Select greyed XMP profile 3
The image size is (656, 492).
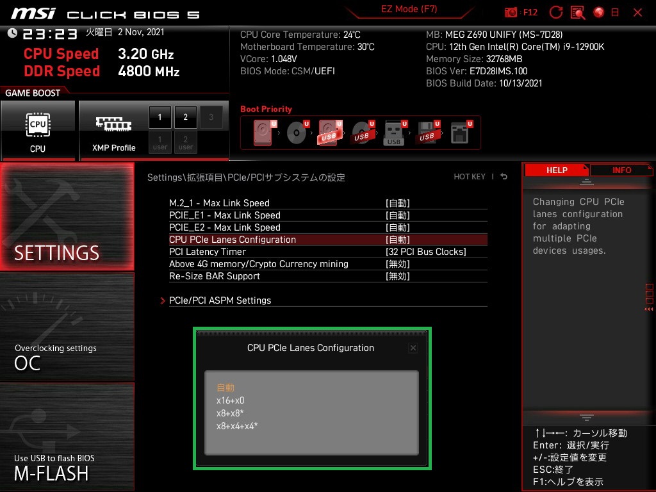click(x=211, y=117)
